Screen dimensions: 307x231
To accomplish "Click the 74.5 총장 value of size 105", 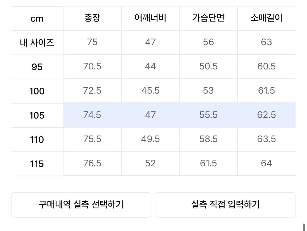I will (92, 115).
